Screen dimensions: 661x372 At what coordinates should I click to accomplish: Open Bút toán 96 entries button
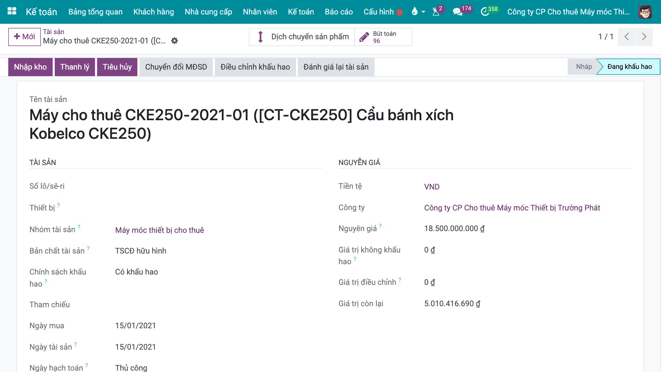pyautogui.click(x=383, y=37)
